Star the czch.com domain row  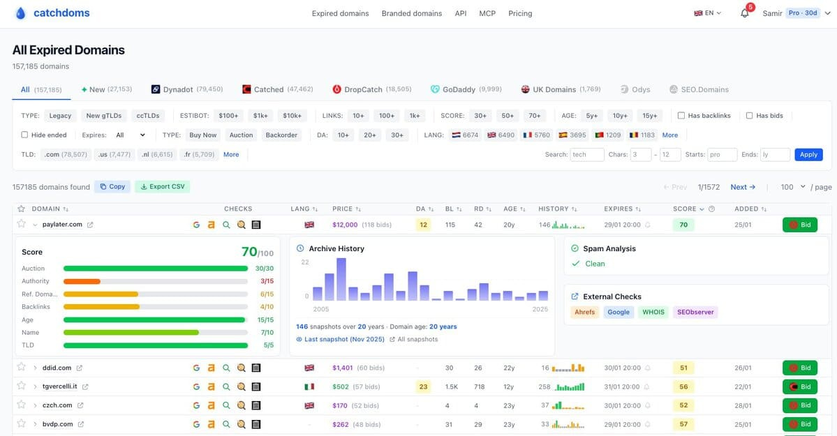[x=22, y=405]
